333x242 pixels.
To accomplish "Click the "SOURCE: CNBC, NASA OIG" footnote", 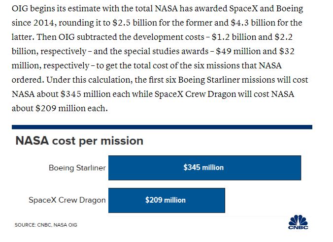I will (46, 225).
